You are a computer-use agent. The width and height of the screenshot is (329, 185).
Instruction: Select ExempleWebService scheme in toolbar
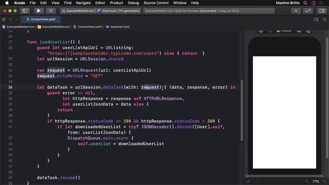click(78, 11)
